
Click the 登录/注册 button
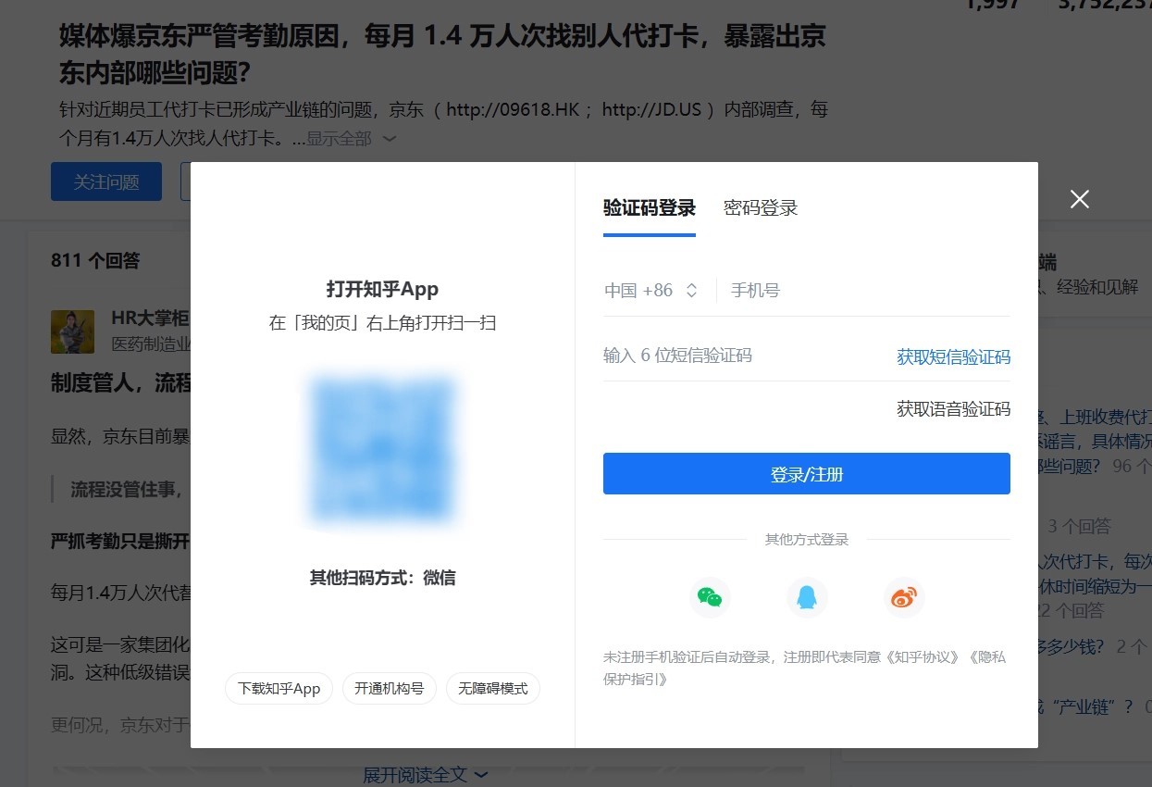(x=806, y=474)
